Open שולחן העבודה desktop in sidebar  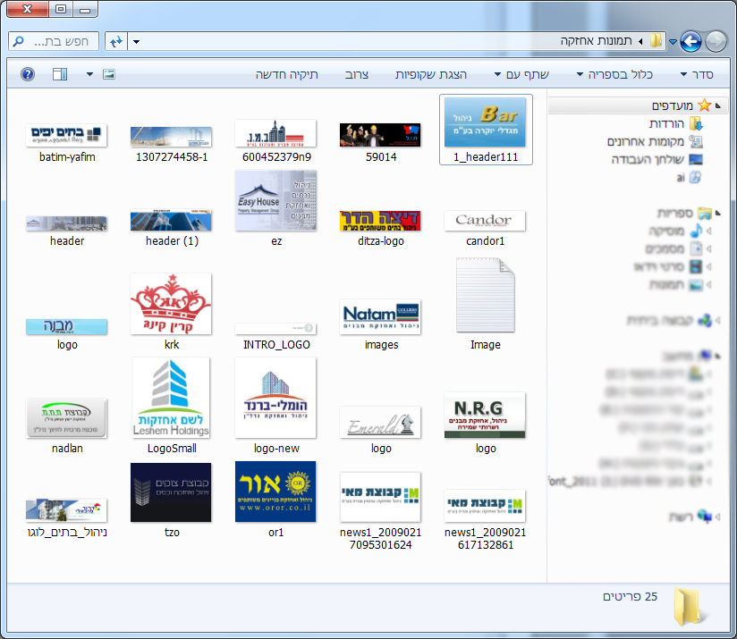click(657, 159)
